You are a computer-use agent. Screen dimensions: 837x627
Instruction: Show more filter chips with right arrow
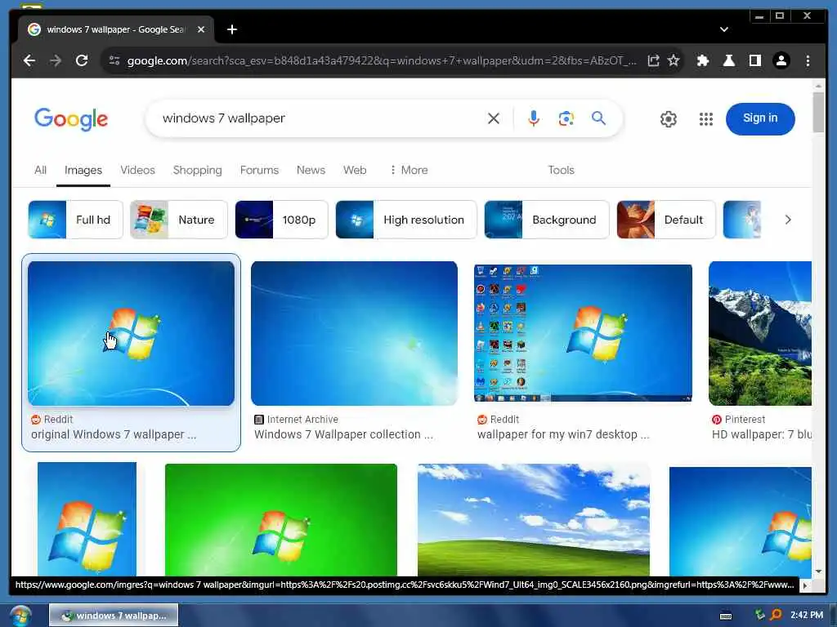pos(788,220)
